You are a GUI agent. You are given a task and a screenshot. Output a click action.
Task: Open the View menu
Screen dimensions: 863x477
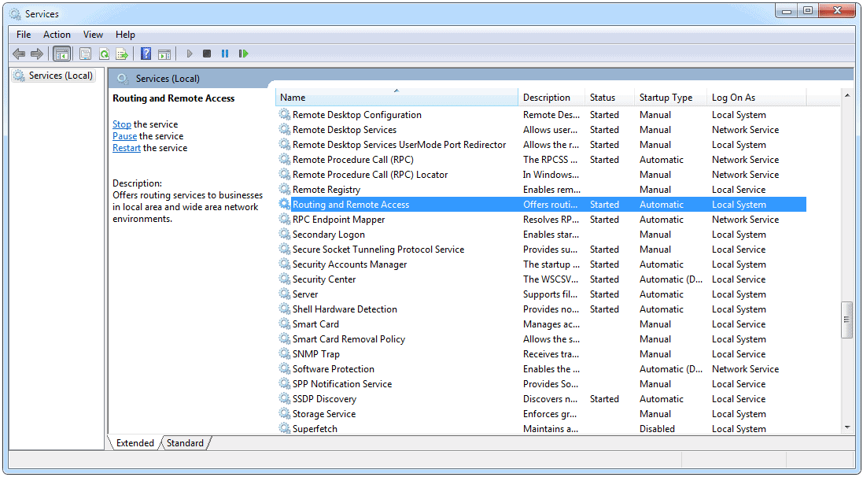(93, 34)
